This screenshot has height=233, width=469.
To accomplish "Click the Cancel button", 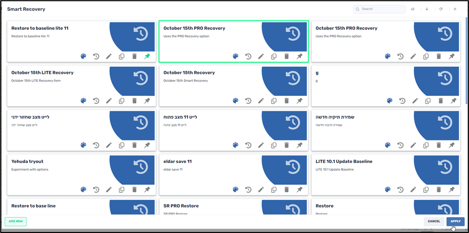I will (x=434, y=221).
